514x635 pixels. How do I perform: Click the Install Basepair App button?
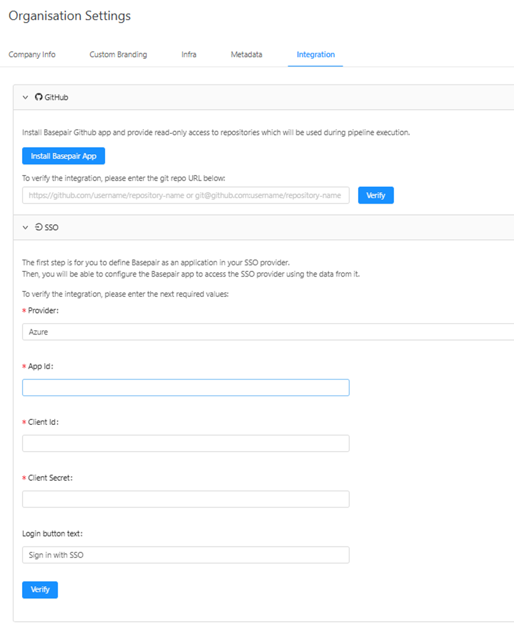pos(63,155)
